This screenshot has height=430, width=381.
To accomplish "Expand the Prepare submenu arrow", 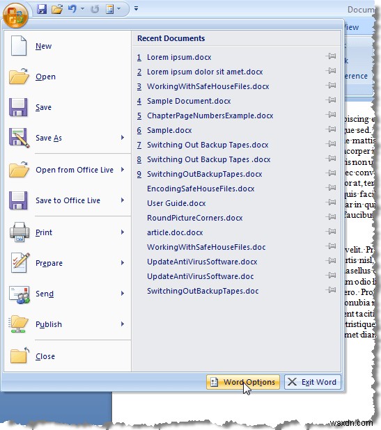I will (x=123, y=263).
